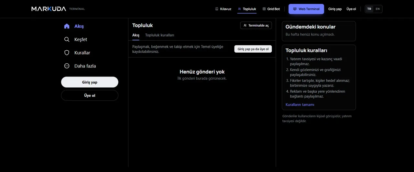The image size is (414, 172).
Task: Click the Web Terminal monitor icon
Action: [295, 9]
